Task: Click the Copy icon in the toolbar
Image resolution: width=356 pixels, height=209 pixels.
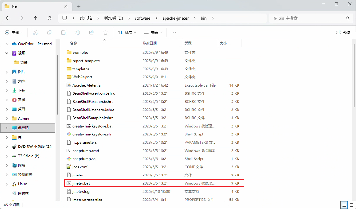Action: coord(49,32)
